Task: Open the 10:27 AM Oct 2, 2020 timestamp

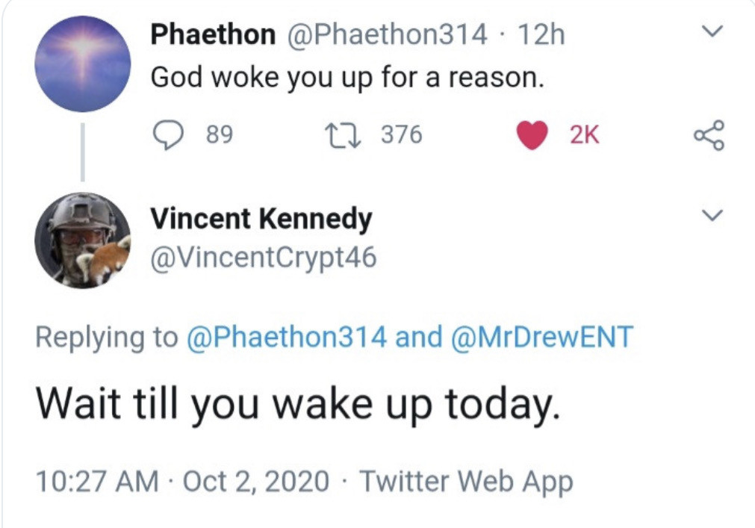Action: (182, 482)
